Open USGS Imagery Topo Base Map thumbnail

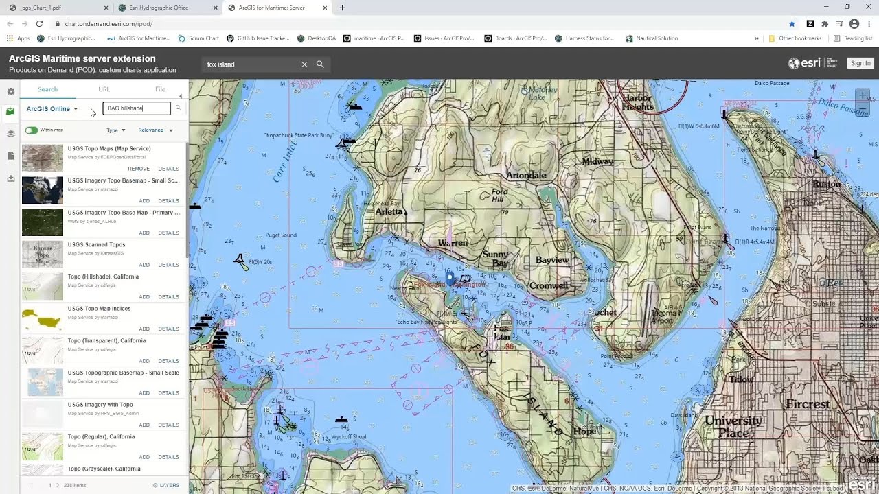coord(43,222)
